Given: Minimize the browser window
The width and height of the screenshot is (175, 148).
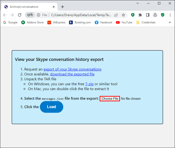Looking at the screenshot, I should [x=148, y=3].
